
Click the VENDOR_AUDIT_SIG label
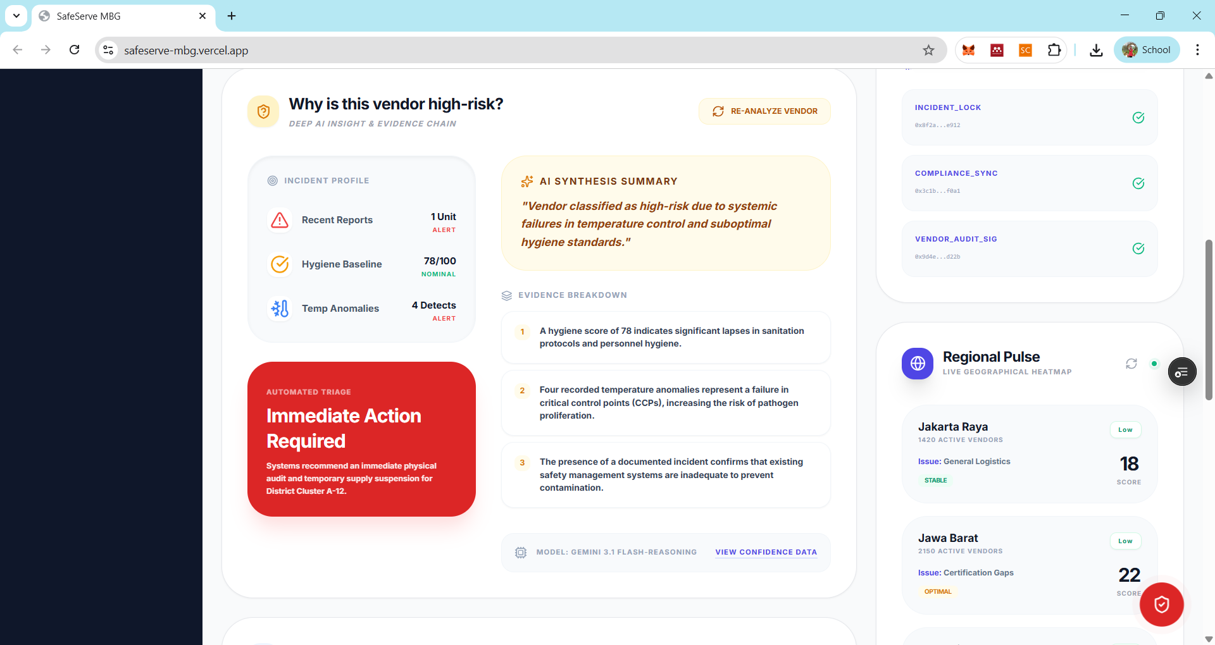tap(956, 239)
